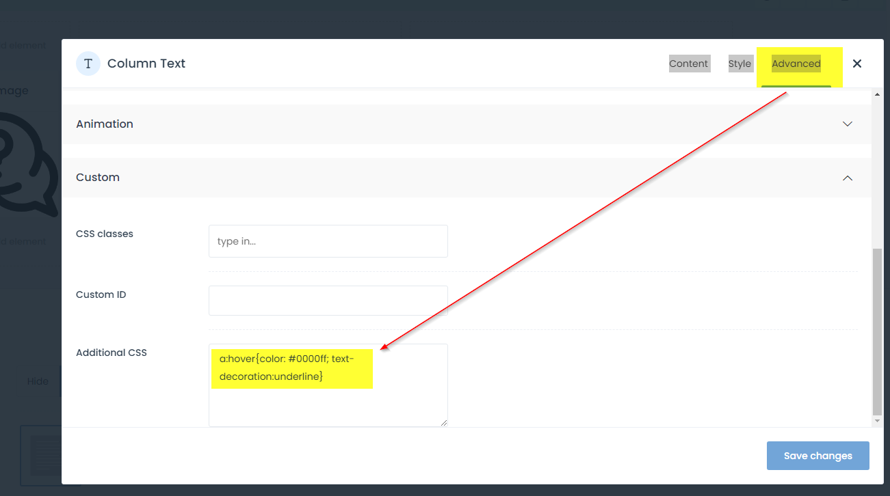The image size is (890, 496).
Task: Click inside the Additional CSS textarea
Action: tap(328, 385)
